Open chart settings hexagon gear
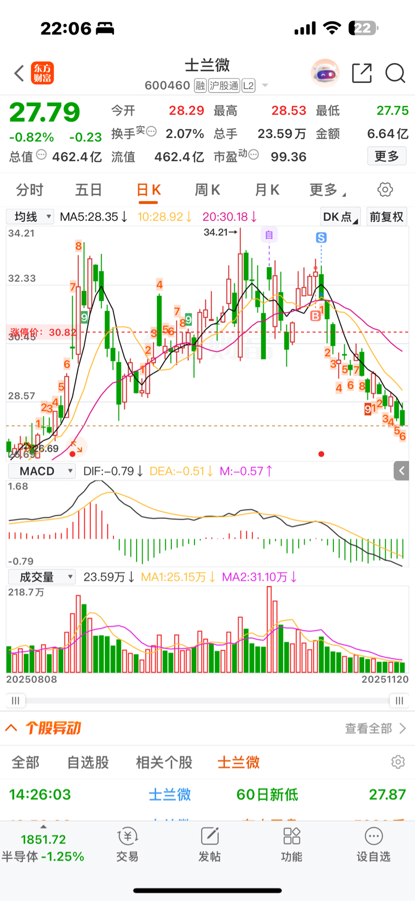Image resolution: width=415 pixels, height=901 pixels. point(385,189)
